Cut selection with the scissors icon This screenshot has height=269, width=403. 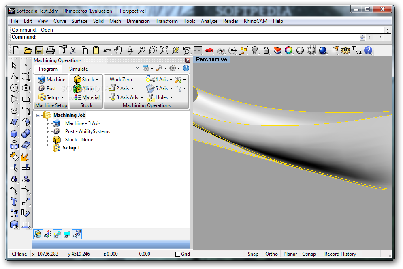coord(73,50)
